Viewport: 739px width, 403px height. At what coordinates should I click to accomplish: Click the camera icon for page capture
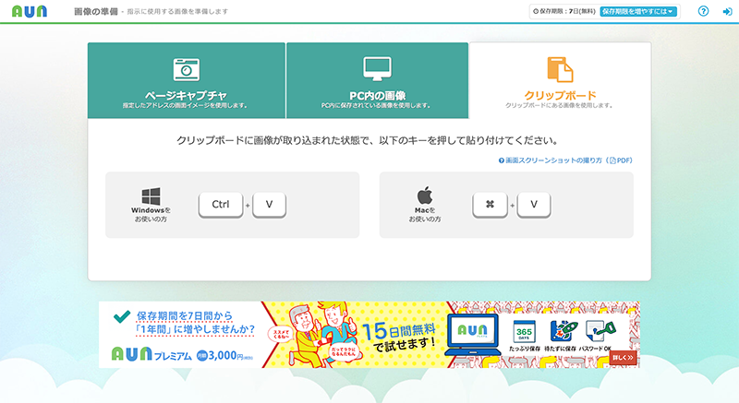coord(187,68)
